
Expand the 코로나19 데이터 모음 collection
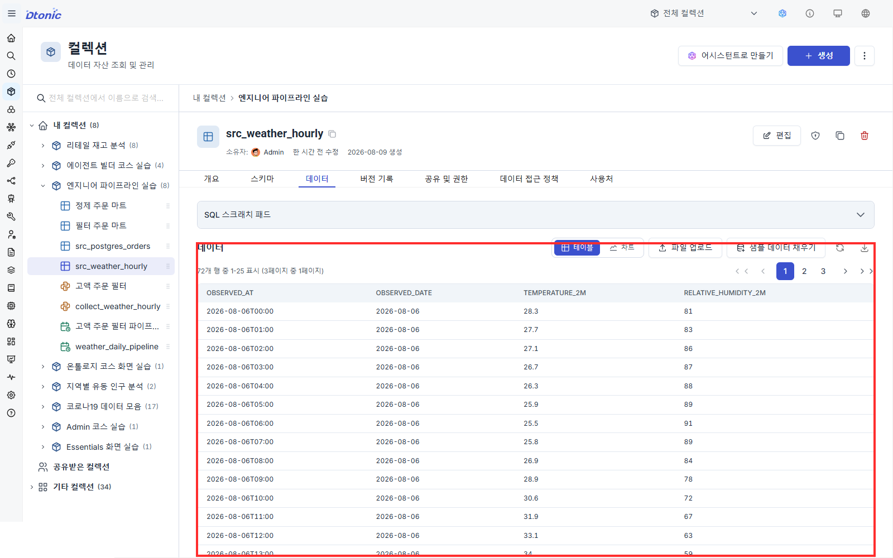pyautogui.click(x=43, y=407)
